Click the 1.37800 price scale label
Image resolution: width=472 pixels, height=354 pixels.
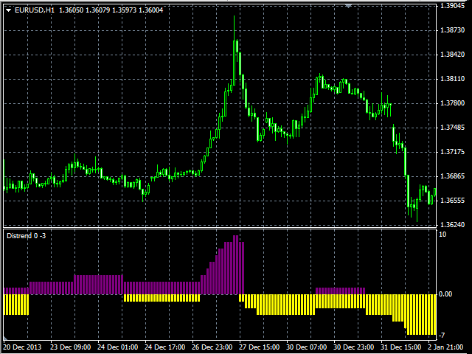[x=452, y=103]
